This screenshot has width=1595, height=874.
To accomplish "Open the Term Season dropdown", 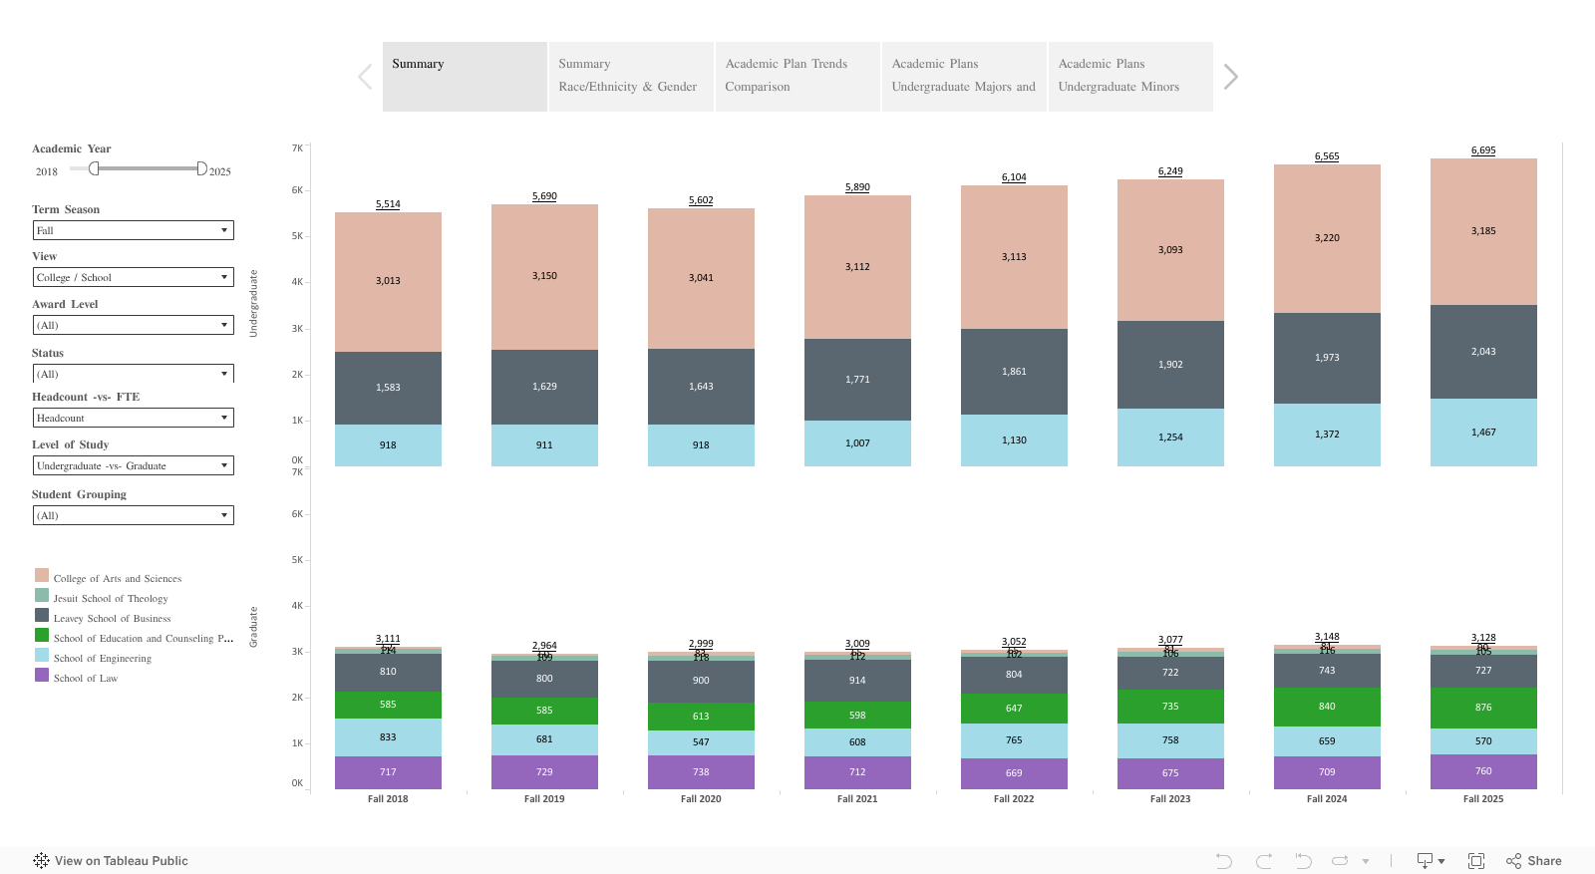I will coord(133,230).
